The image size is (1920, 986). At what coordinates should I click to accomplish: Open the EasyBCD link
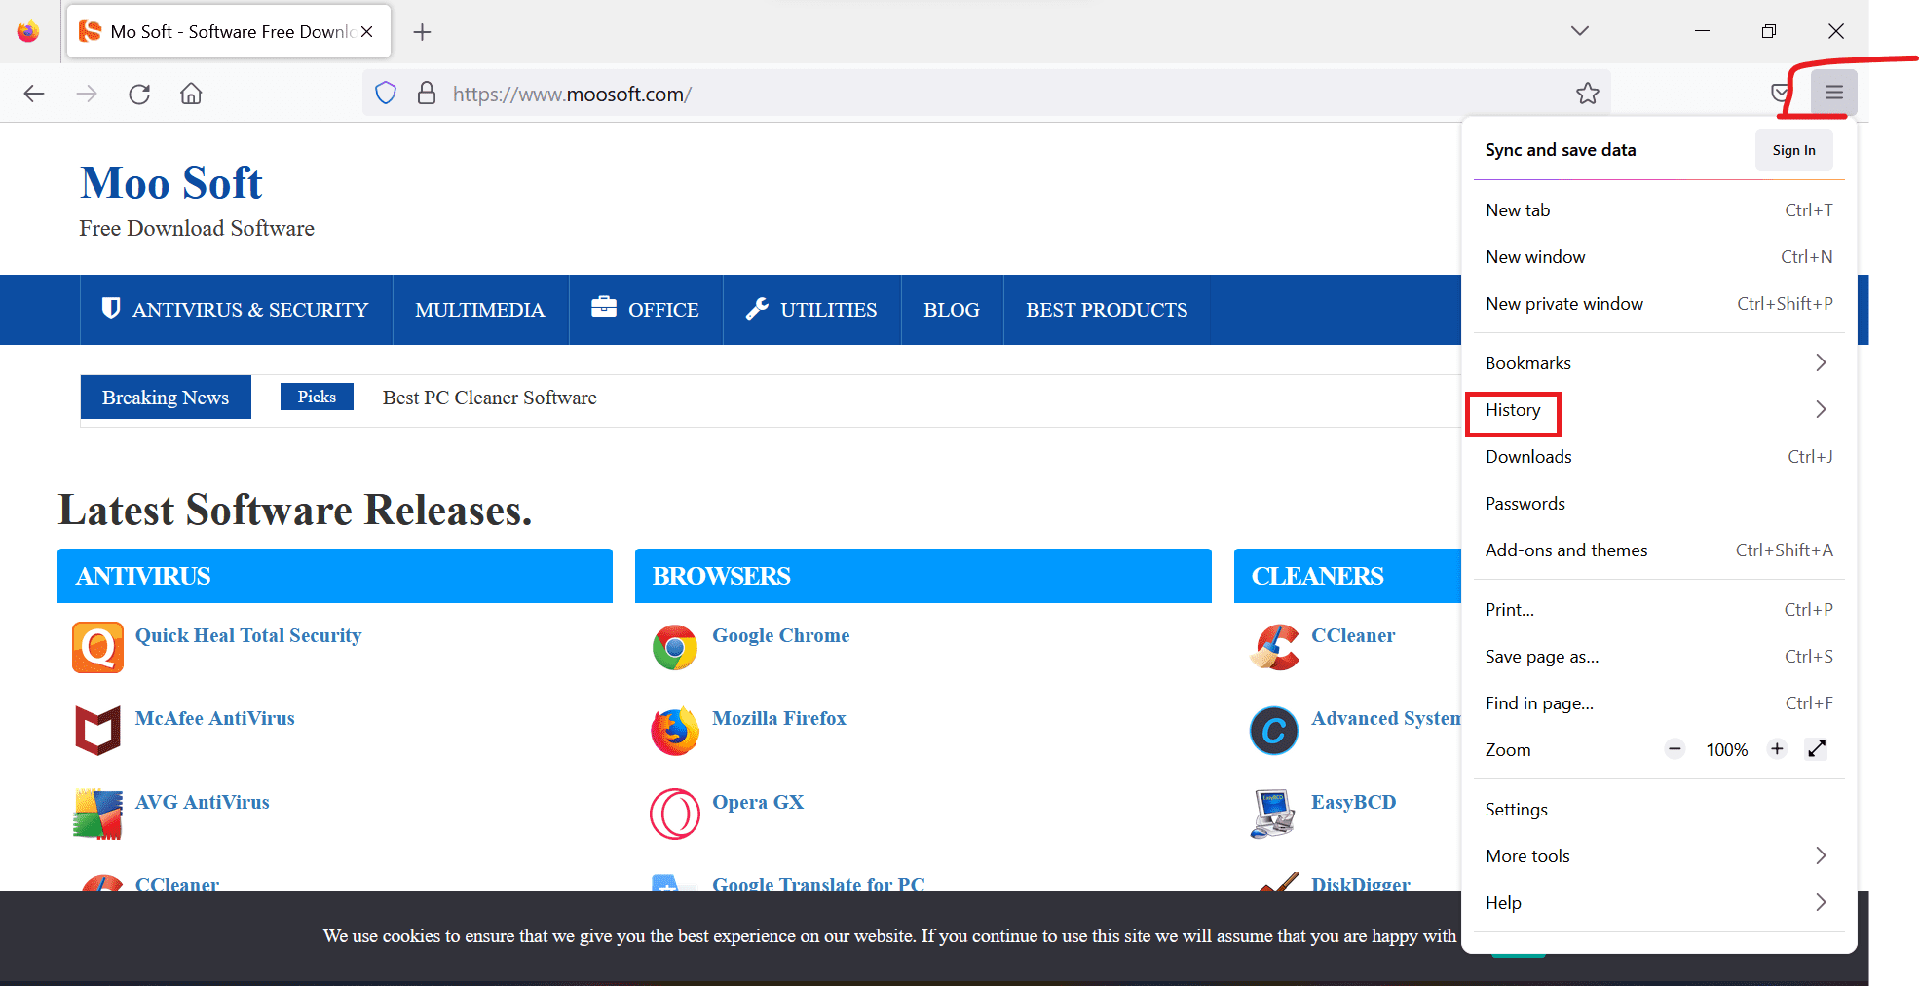(1353, 802)
